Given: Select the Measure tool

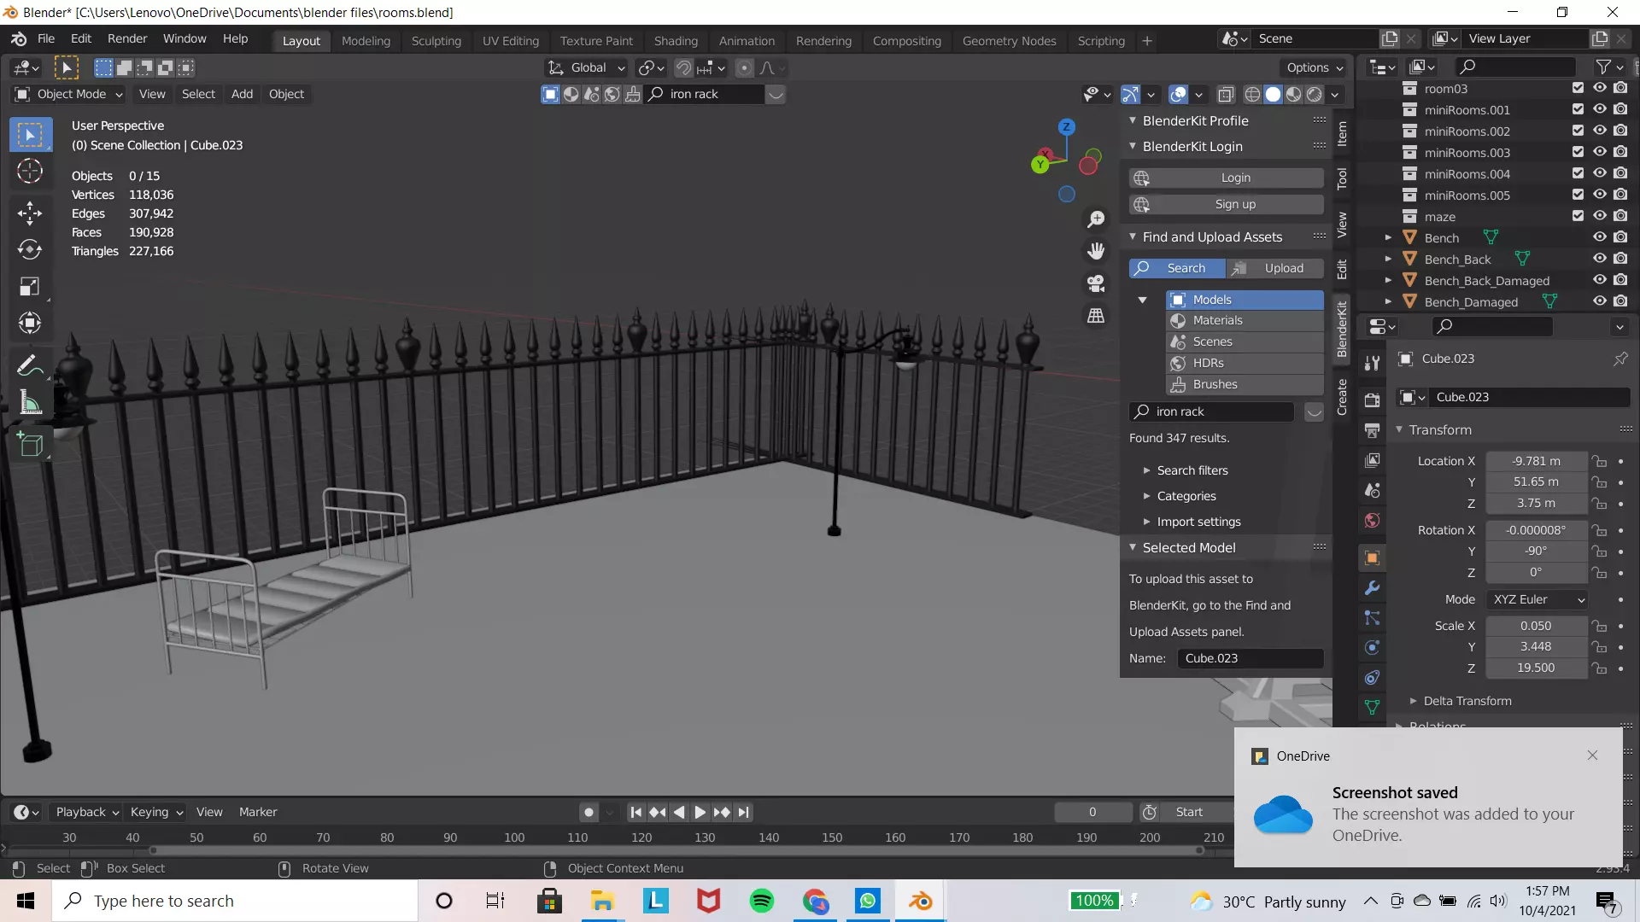Looking at the screenshot, I should [x=30, y=402].
